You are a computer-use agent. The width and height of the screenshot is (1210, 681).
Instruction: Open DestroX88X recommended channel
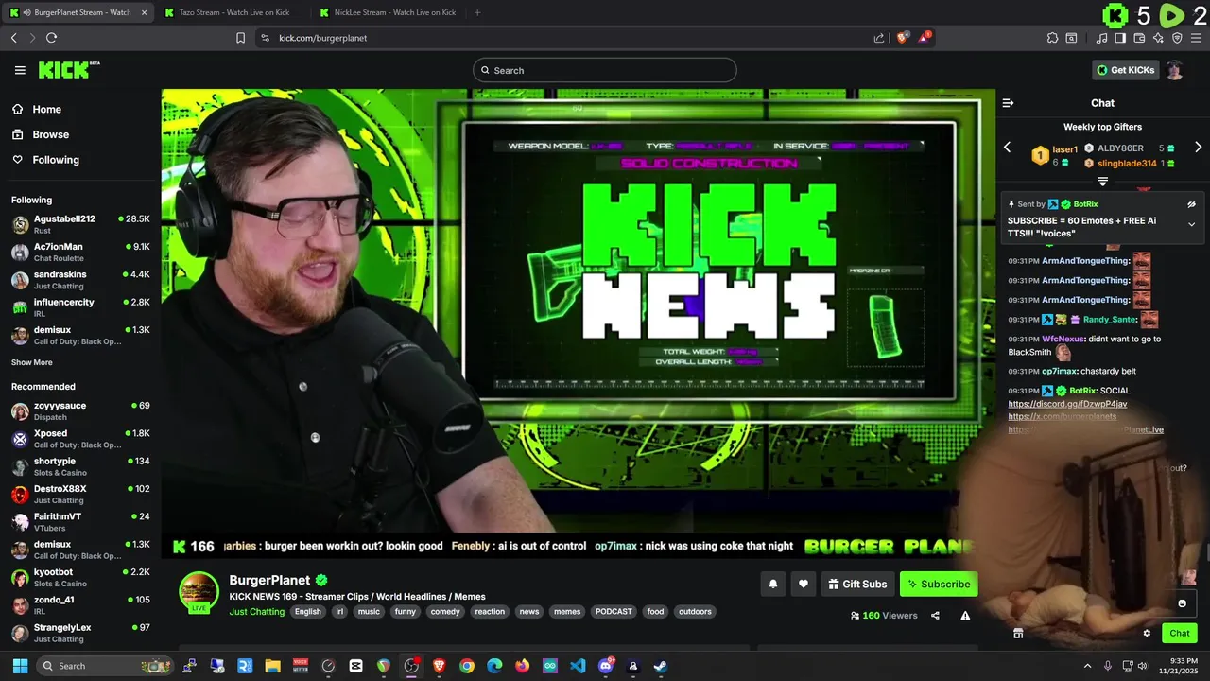(x=80, y=494)
